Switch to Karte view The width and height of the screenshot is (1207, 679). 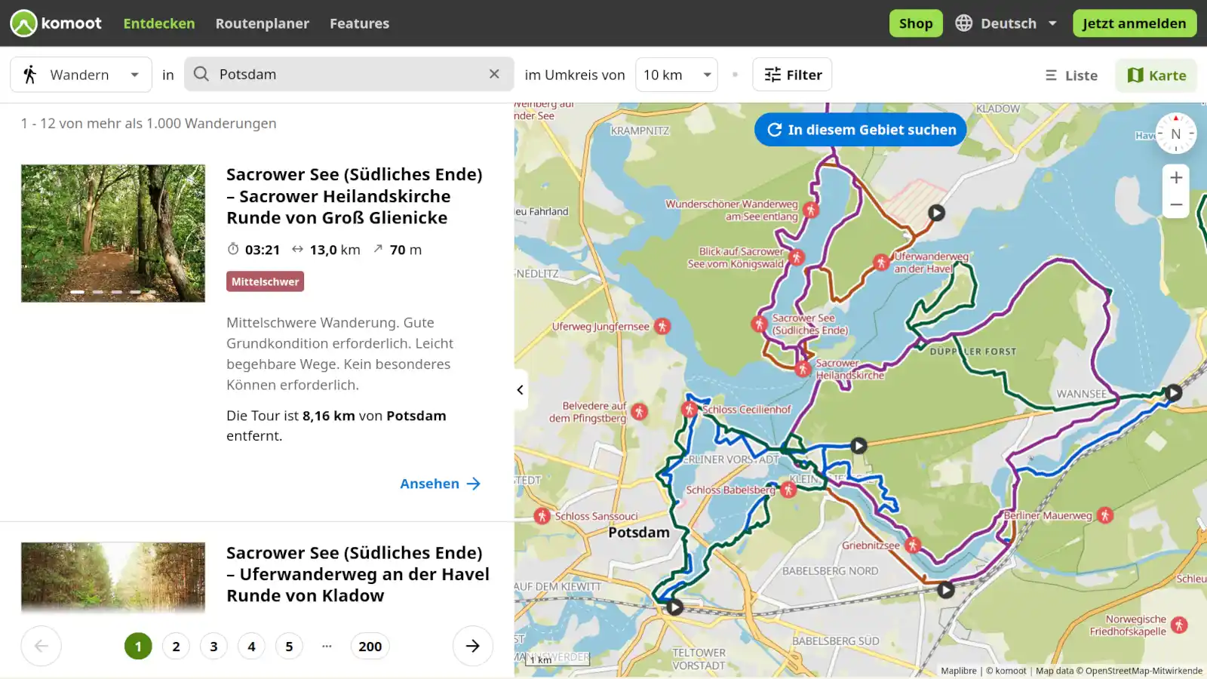1156,75
